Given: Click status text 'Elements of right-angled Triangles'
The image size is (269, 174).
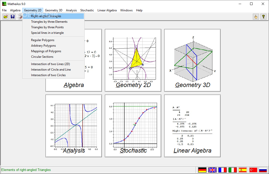Looking at the screenshot, I should [26, 170].
